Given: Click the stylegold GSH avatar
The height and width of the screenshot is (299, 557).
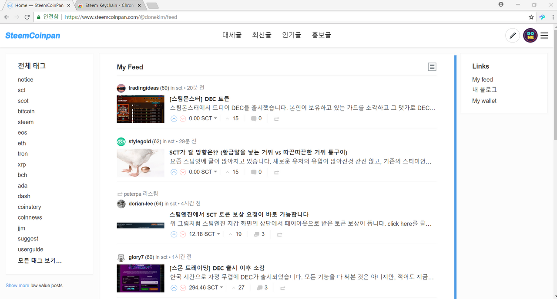Looking at the screenshot, I should coord(121,141).
